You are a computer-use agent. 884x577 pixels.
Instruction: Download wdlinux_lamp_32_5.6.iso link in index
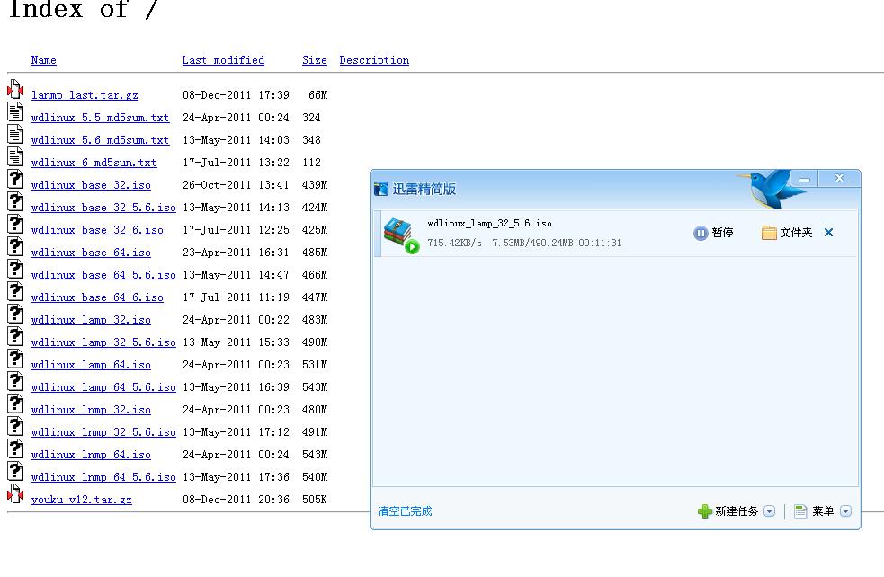tap(103, 342)
